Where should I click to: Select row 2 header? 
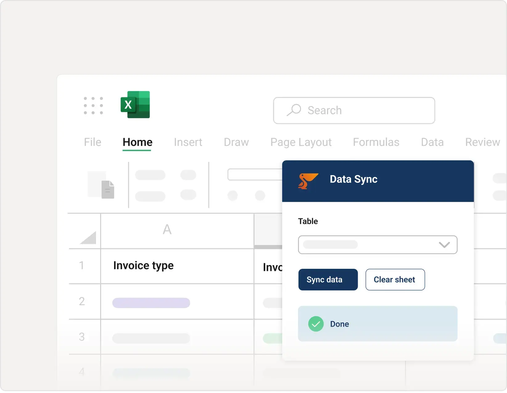(x=84, y=301)
